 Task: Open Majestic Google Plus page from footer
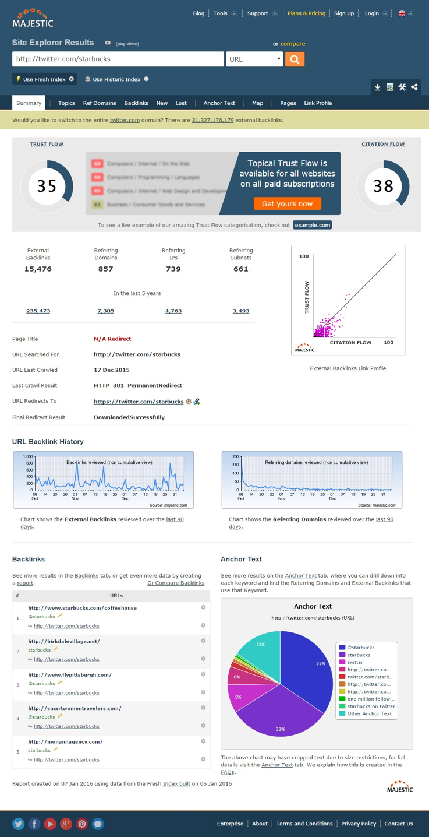click(x=66, y=824)
